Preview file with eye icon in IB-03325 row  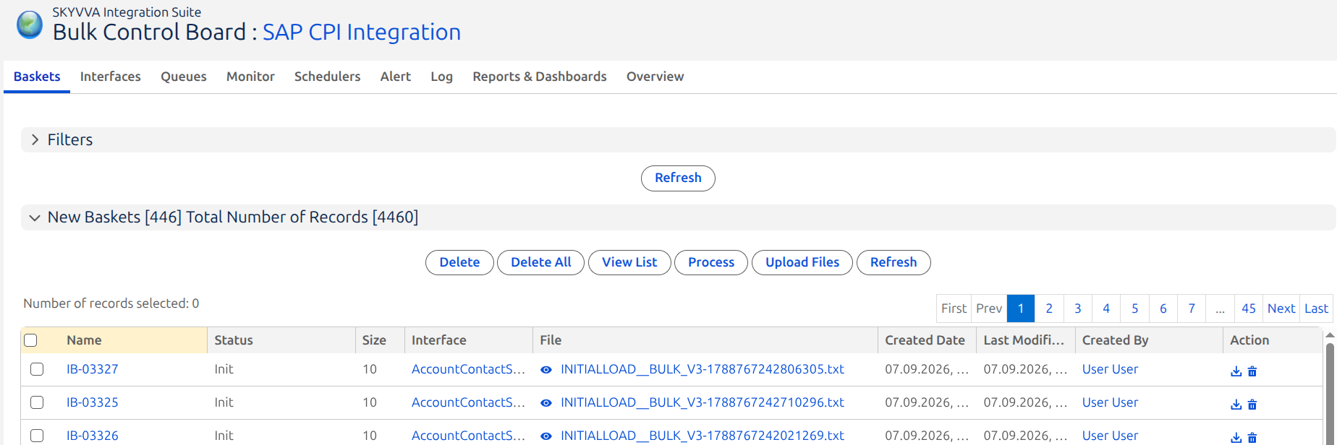[546, 403]
